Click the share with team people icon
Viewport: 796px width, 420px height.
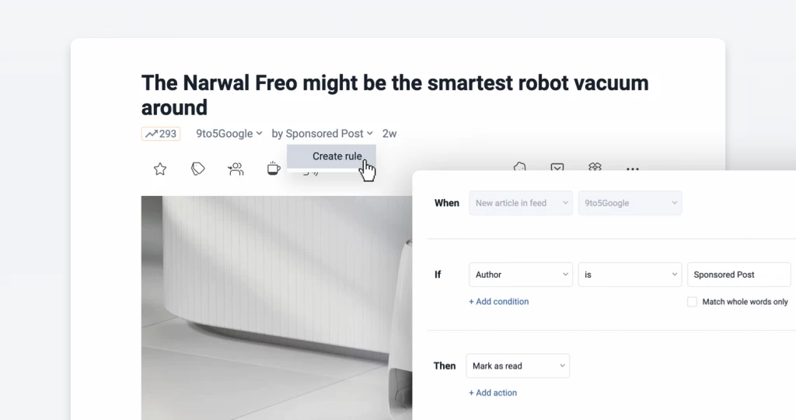tap(236, 169)
